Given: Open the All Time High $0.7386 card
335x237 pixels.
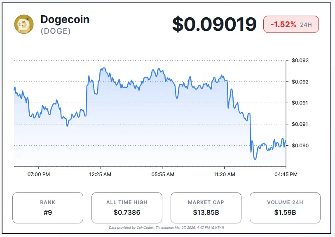Looking at the screenshot, I should (127, 208).
